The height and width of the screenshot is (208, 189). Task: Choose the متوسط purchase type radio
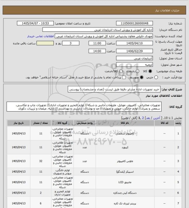(141, 77)
